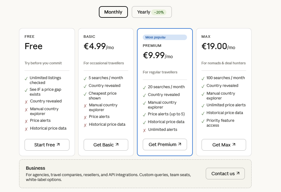This screenshot has width=281, height=192.
Task: Click arrow icon on Get Basic
Action: (x=117, y=144)
